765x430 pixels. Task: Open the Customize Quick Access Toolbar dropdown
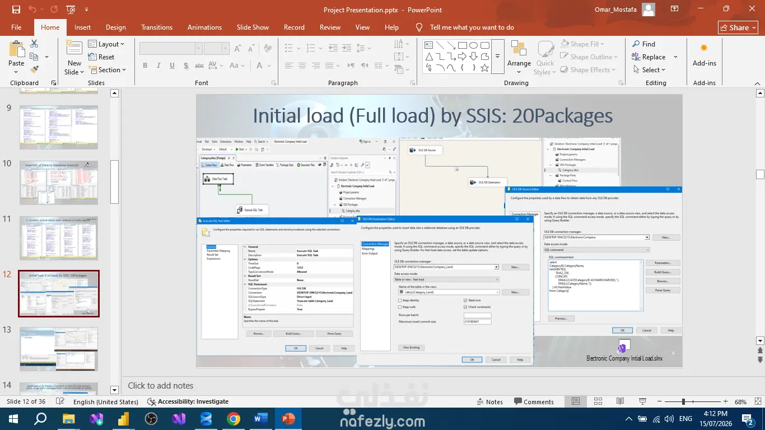pyautogui.click(x=86, y=10)
